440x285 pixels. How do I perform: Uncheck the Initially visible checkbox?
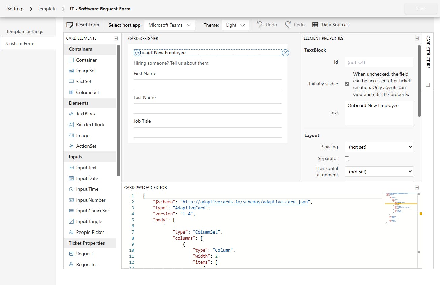click(x=347, y=84)
